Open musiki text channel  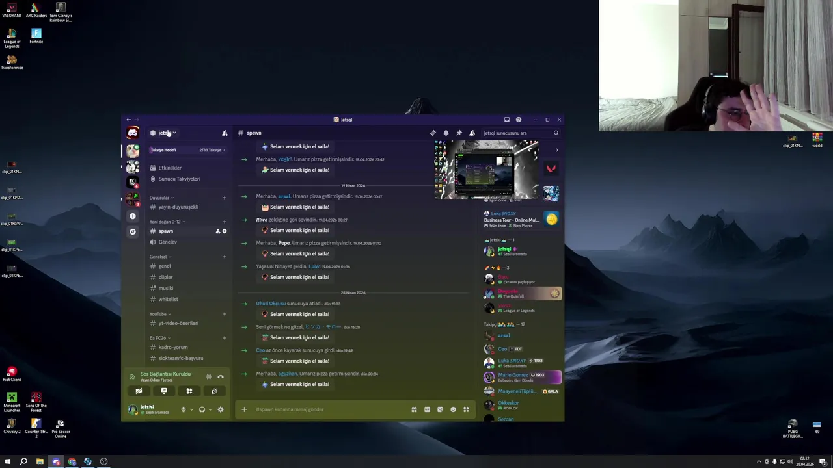(188, 288)
